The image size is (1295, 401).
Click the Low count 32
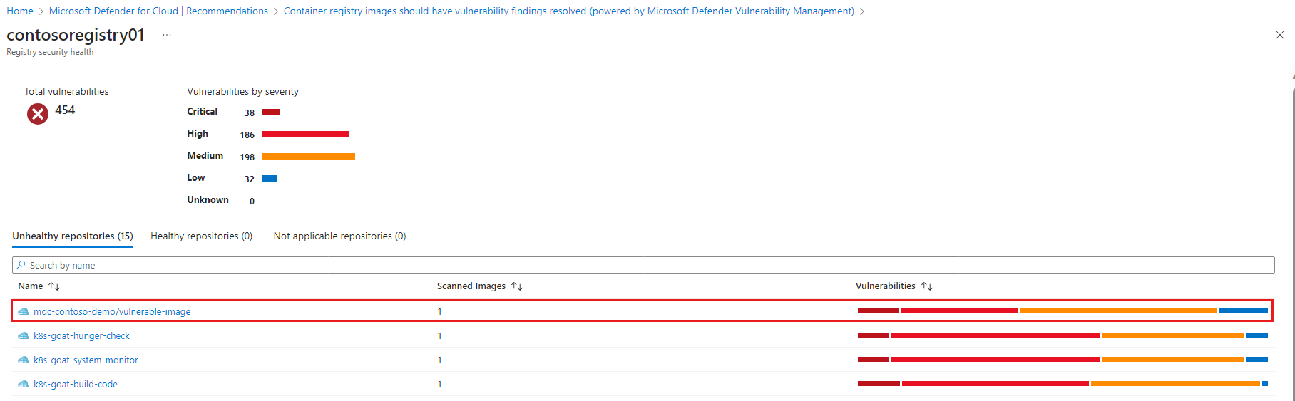(x=250, y=179)
